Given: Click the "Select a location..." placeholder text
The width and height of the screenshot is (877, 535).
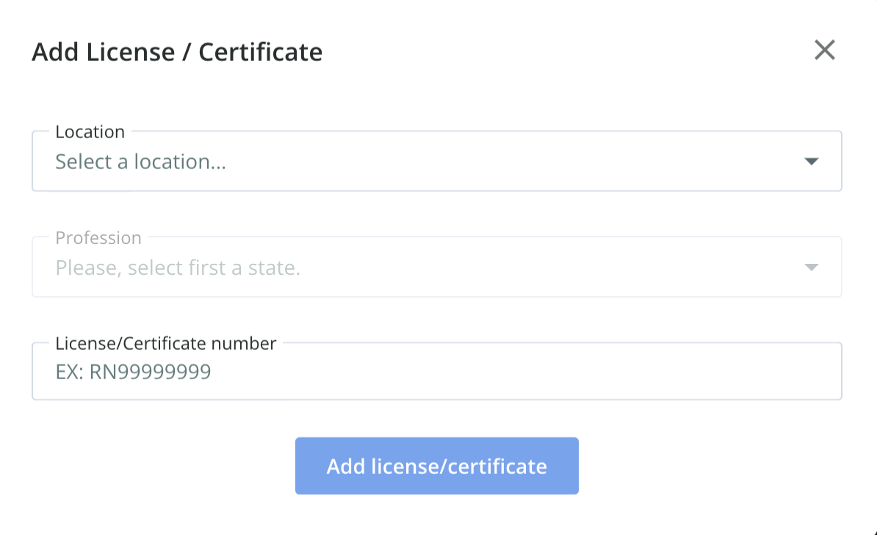Looking at the screenshot, I should pyautogui.click(x=141, y=162).
